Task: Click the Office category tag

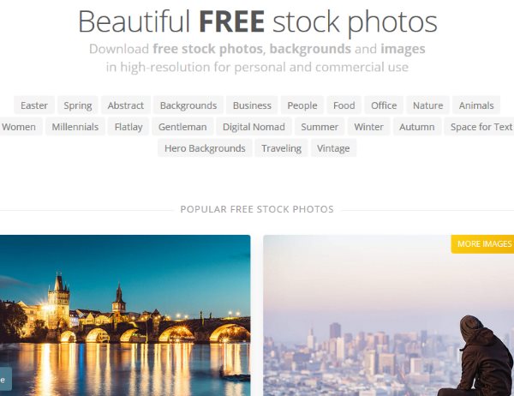Action: [x=384, y=105]
